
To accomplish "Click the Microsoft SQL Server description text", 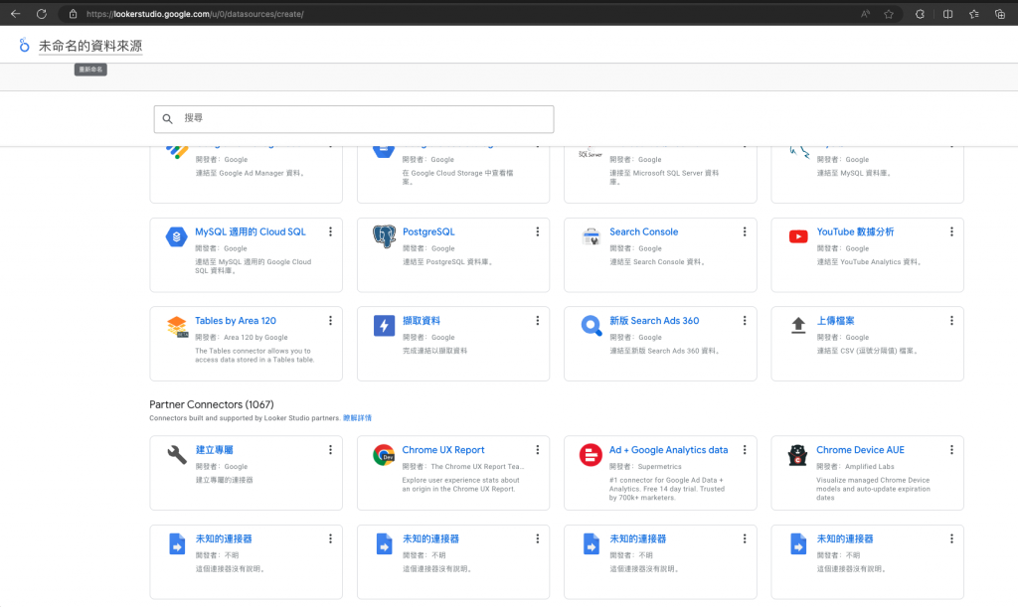I will (664, 177).
